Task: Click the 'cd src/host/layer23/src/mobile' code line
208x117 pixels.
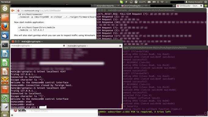Action: (x=37, y=27)
